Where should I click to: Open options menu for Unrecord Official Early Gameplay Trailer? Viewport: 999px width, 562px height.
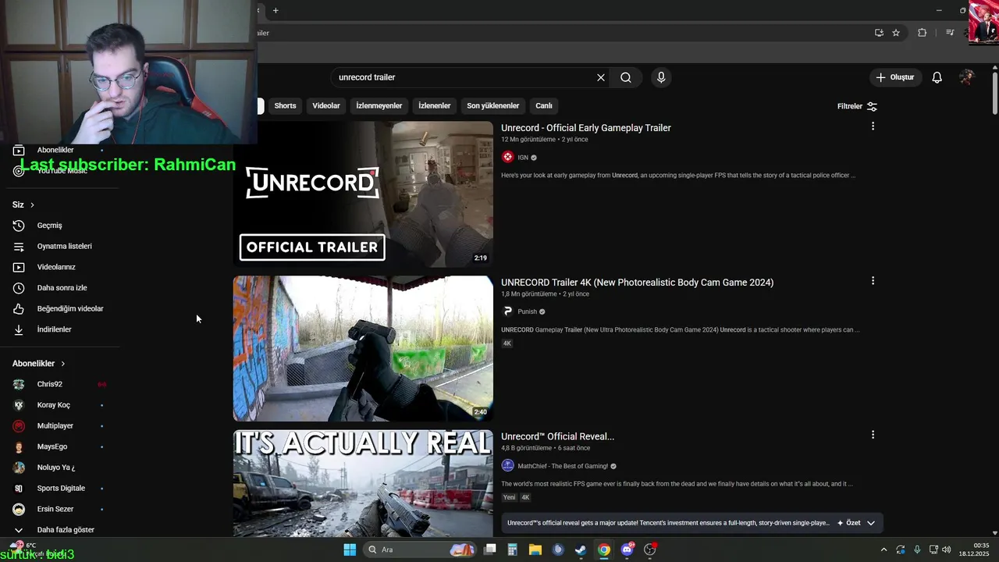point(873,126)
